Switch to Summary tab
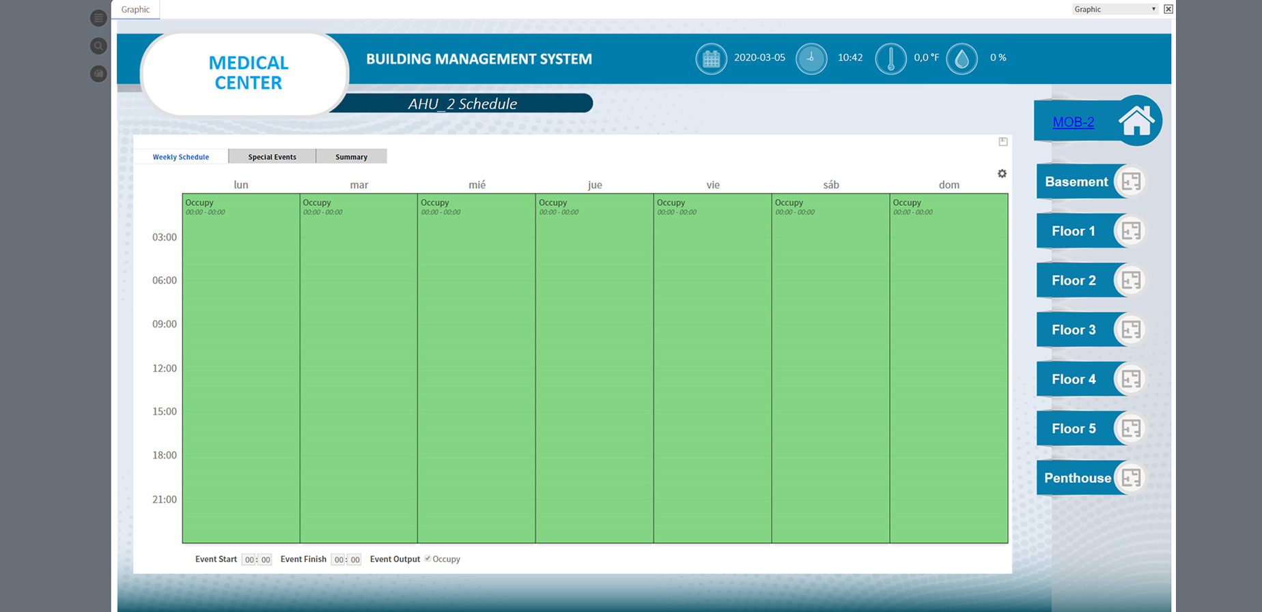The width and height of the screenshot is (1262, 612). click(x=351, y=156)
